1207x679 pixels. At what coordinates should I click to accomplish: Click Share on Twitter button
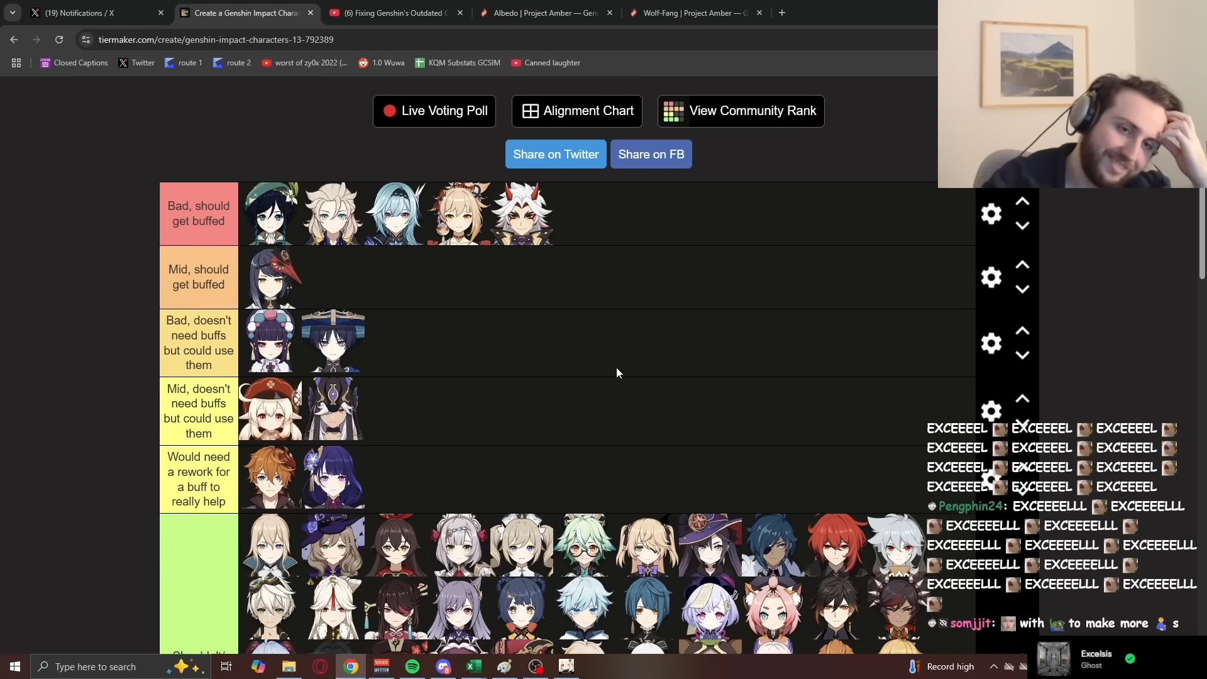tap(555, 155)
